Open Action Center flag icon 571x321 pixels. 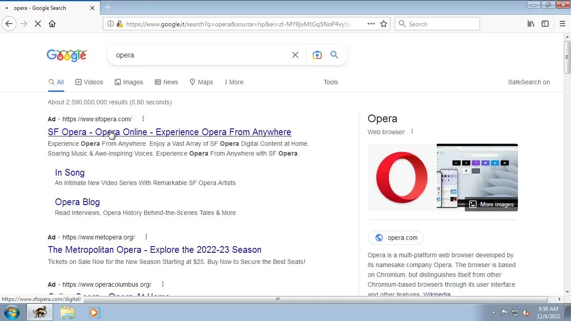[x=504, y=313]
